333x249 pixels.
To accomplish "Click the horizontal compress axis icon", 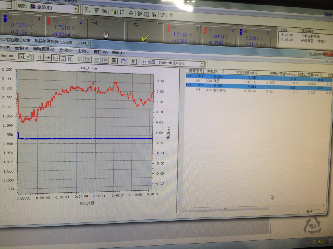I will (x=48, y=57).
